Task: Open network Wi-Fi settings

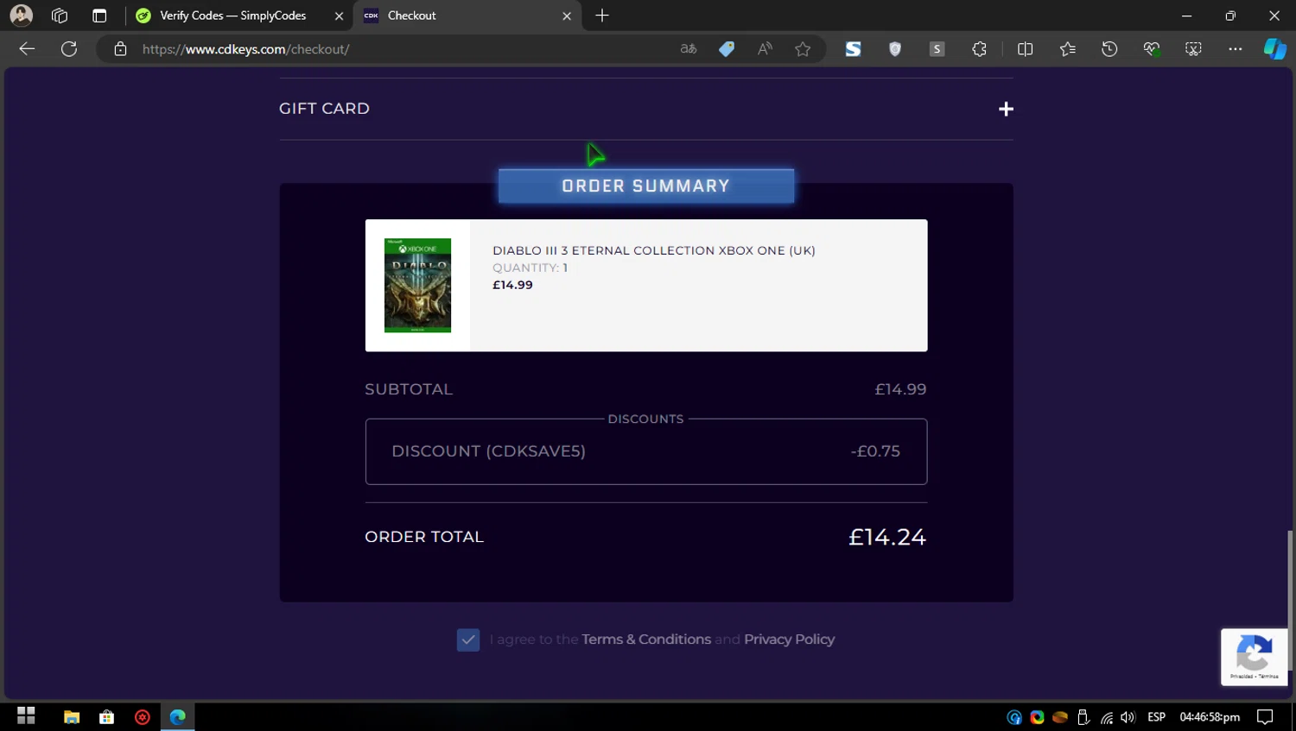Action: (x=1107, y=717)
